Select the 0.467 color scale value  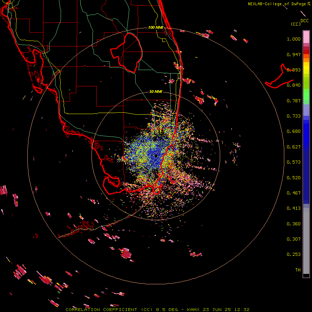click(x=294, y=193)
